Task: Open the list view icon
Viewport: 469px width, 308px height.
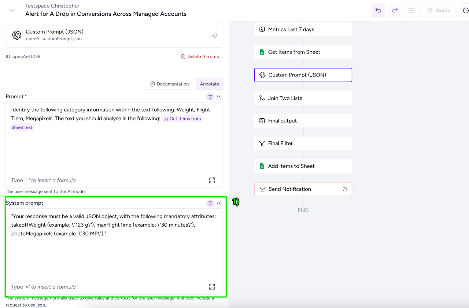Action: 411,11
